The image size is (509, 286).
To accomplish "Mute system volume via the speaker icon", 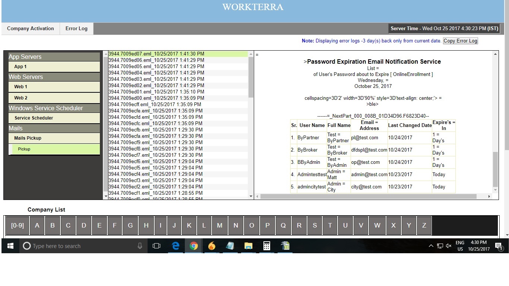I will tap(448, 246).
